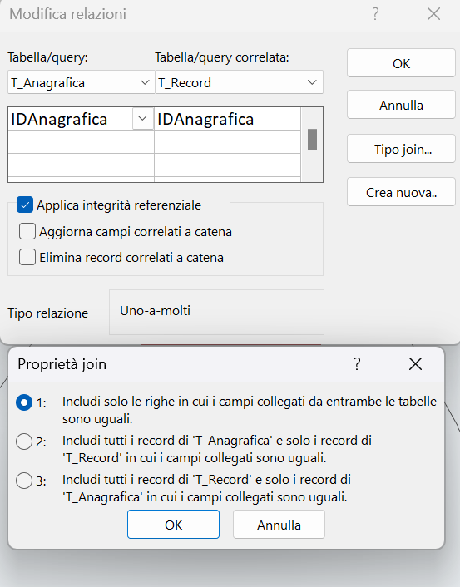This screenshot has width=460, height=587.
Task: Open the T_Record related table dropdown
Action: (x=312, y=82)
